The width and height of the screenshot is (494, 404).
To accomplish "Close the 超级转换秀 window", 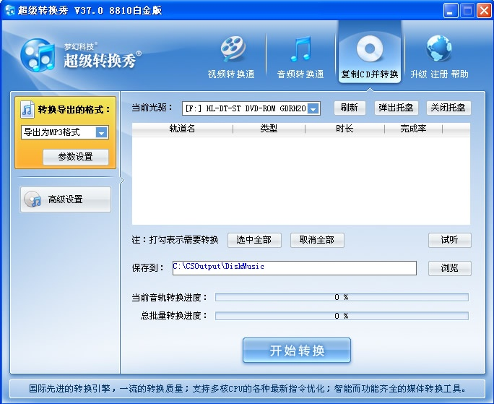I will [484, 11].
